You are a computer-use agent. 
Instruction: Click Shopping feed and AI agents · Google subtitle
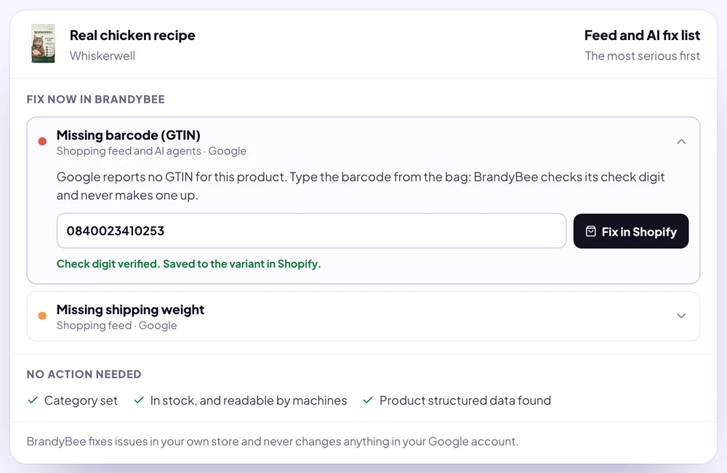pos(151,151)
